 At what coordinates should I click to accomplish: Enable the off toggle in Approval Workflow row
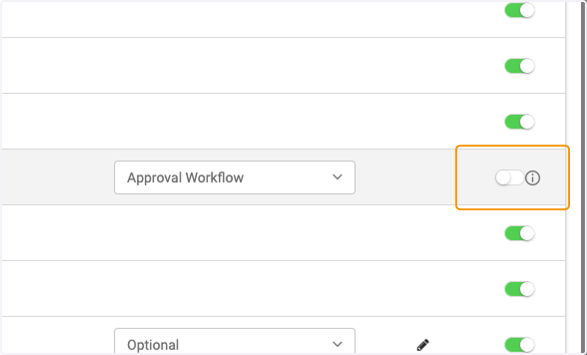pos(509,178)
